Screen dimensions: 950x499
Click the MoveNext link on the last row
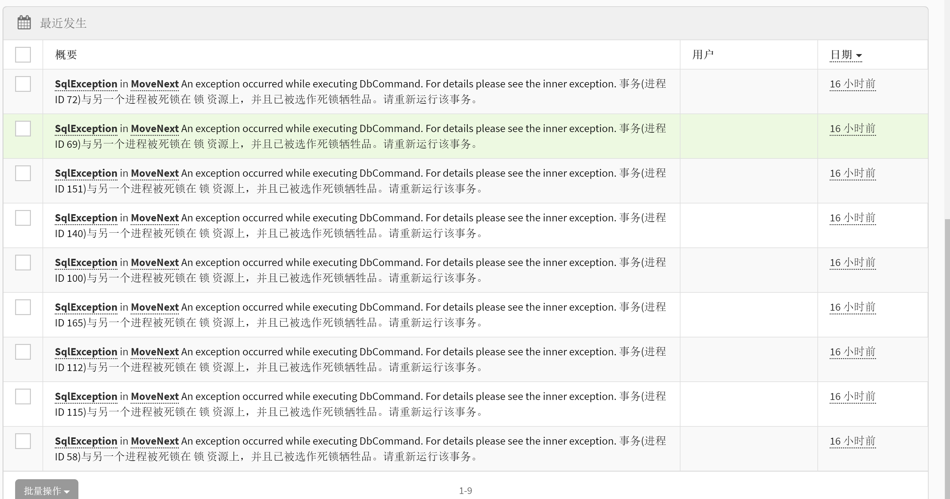[155, 441]
